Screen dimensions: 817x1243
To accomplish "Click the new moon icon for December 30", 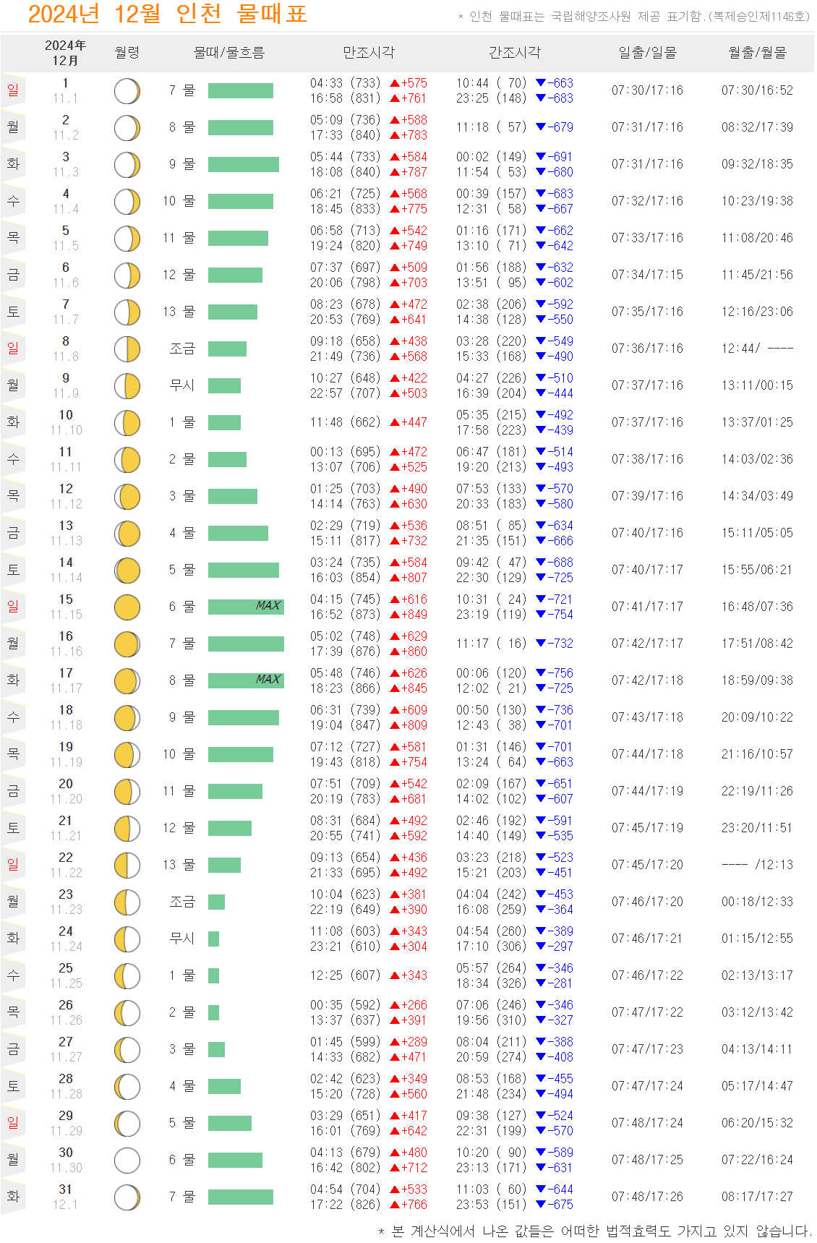I will coord(127,1161).
